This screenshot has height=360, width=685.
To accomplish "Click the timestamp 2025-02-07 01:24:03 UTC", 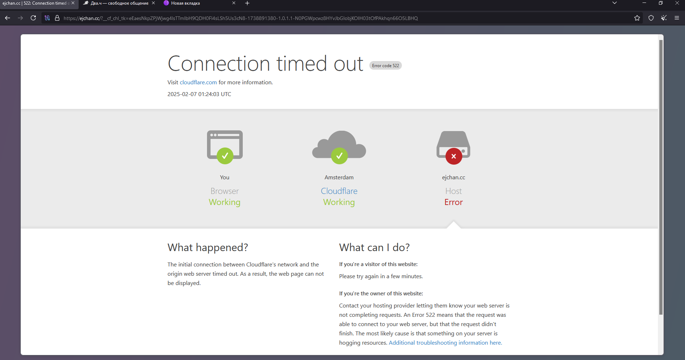I will [x=199, y=94].
